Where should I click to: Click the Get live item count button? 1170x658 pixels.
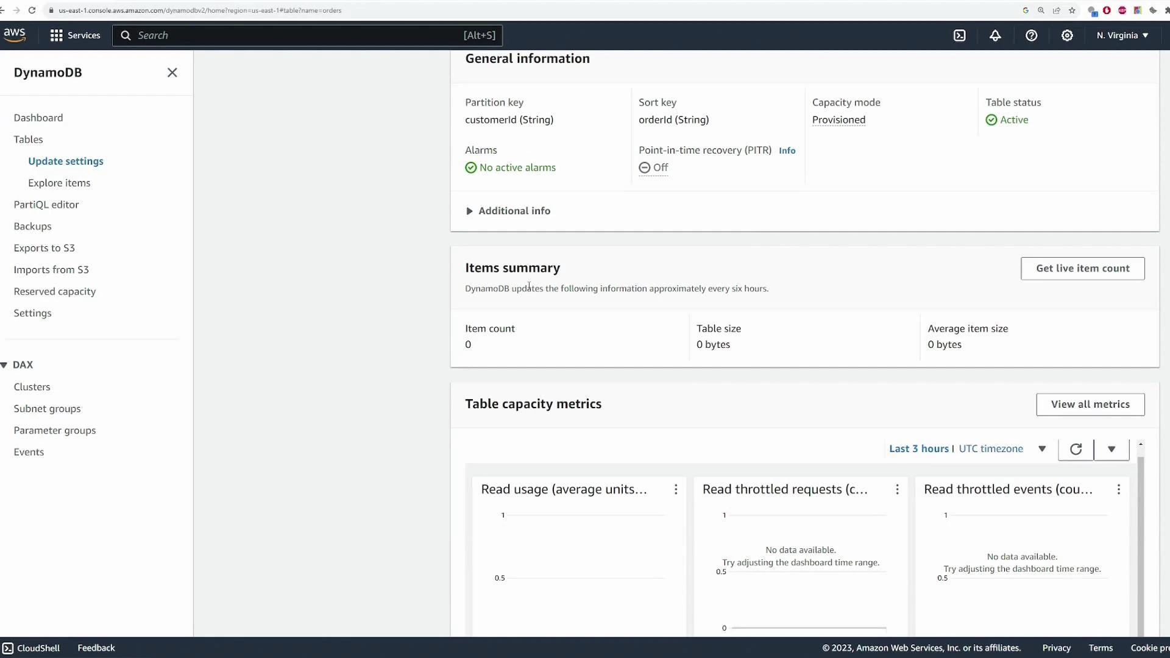click(x=1082, y=268)
